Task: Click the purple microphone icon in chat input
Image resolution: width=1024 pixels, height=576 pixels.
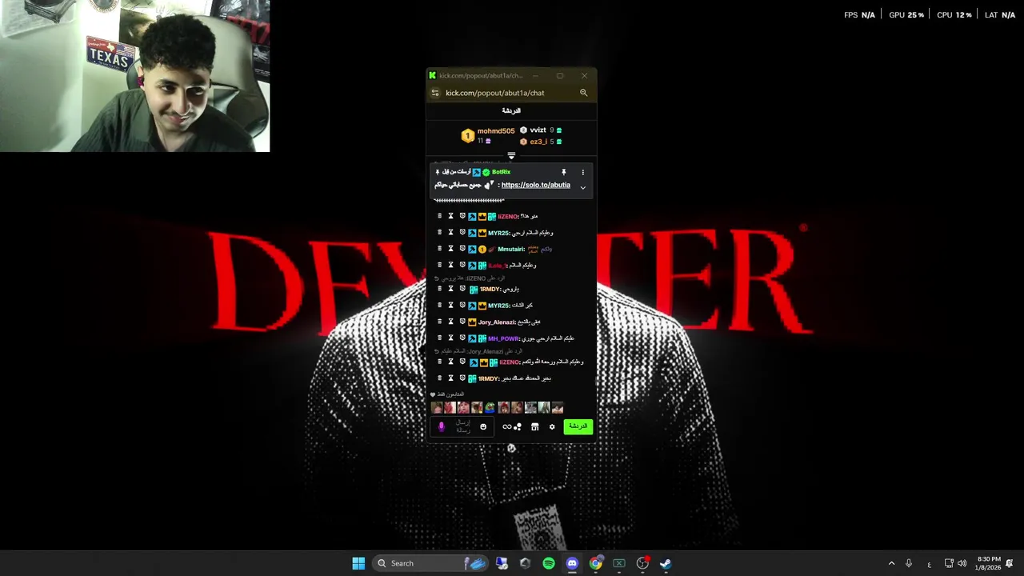Action: pyautogui.click(x=441, y=427)
